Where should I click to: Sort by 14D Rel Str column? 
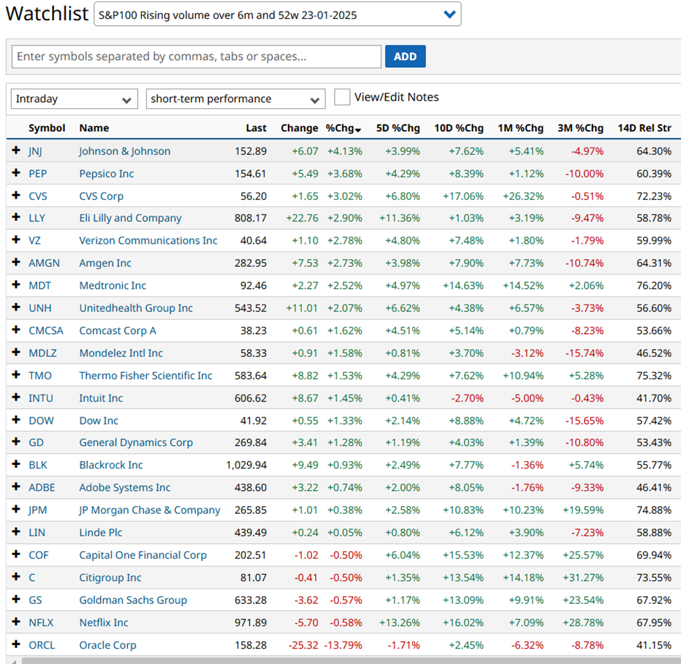(x=644, y=128)
